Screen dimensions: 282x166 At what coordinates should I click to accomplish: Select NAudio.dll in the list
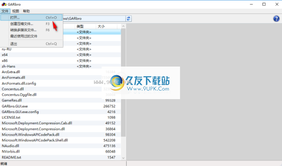coord(60,146)
